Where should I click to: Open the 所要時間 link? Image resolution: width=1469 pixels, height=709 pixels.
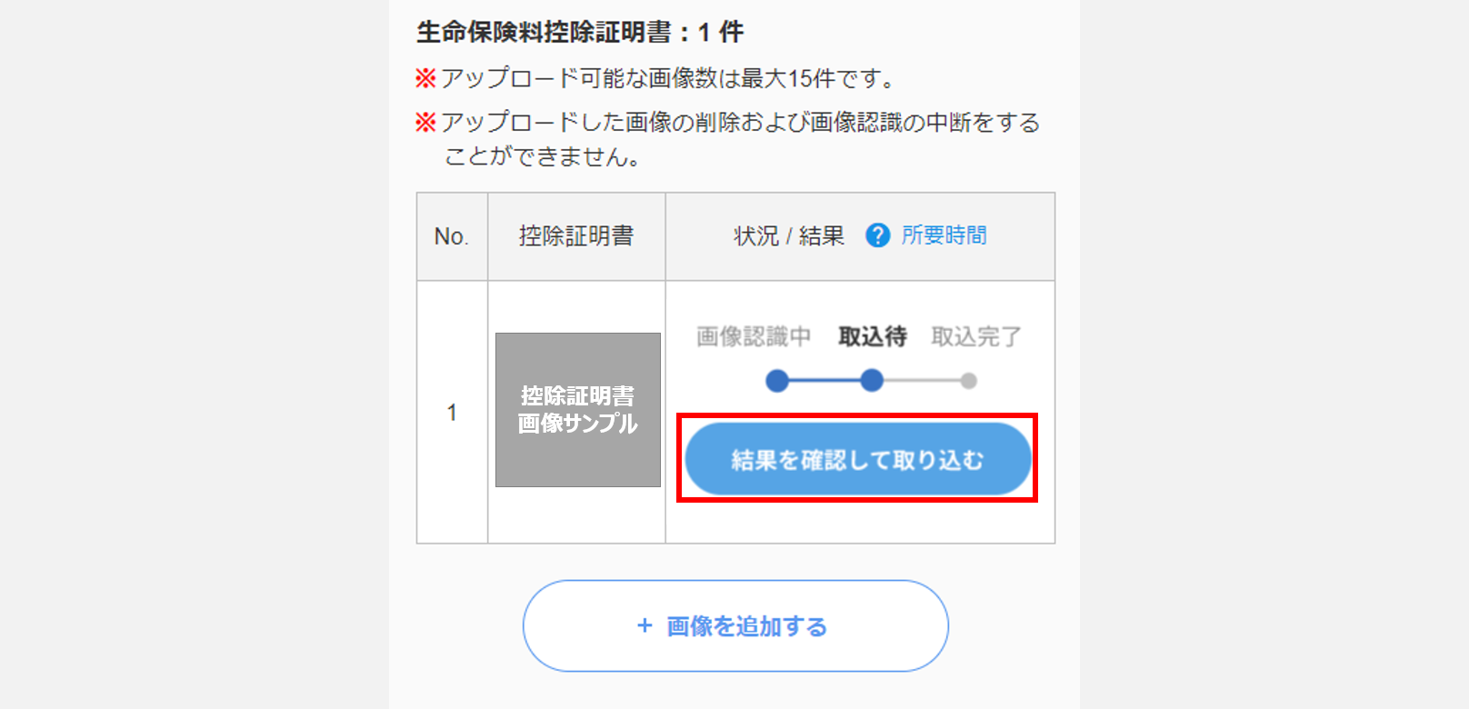pos(944,235)
